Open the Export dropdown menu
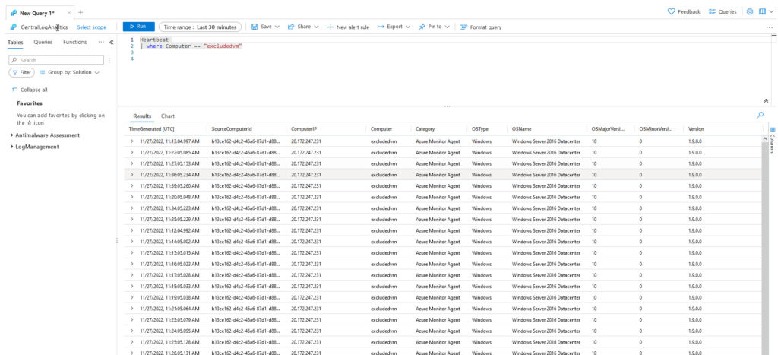This screenshot has width=778, height=355. (x=394, y=27)
